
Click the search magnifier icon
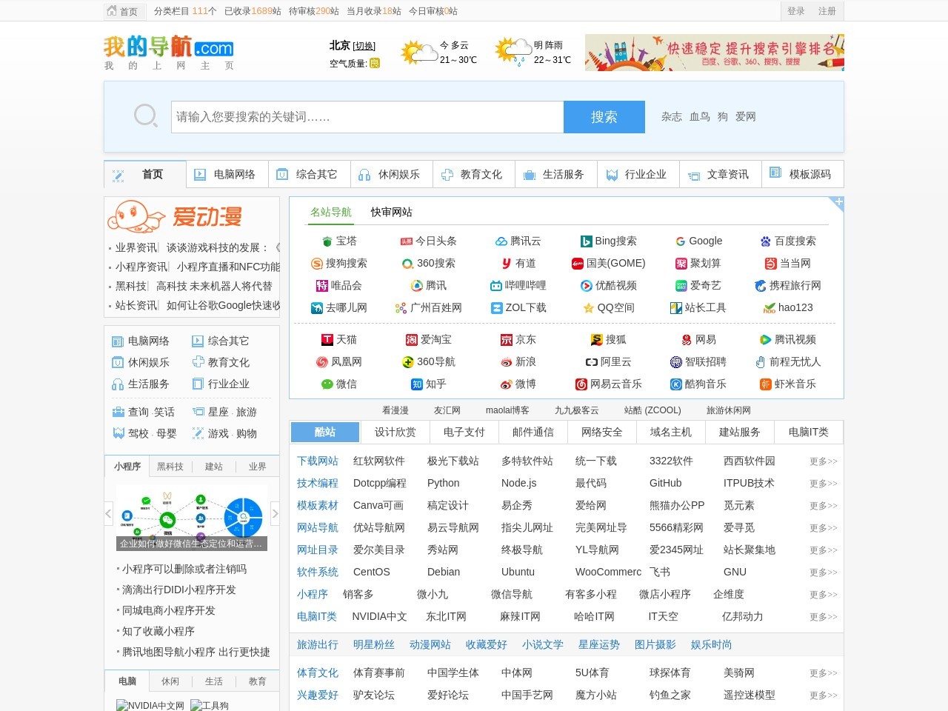pyautogui.click(x=146, y=116)
